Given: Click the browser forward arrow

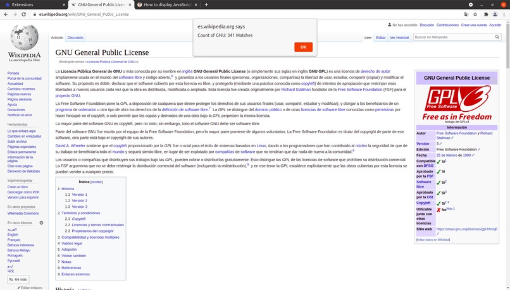Looking at the screenshot, I should [15, 15].
